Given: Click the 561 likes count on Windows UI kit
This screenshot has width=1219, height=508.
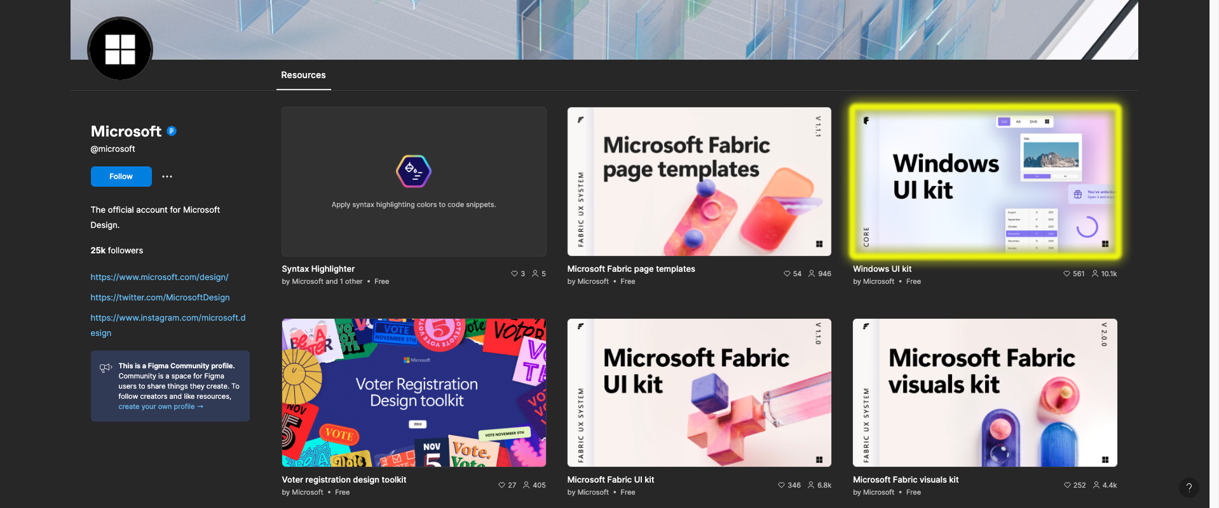Looking at the screenshot, I should pos(1079,274).
